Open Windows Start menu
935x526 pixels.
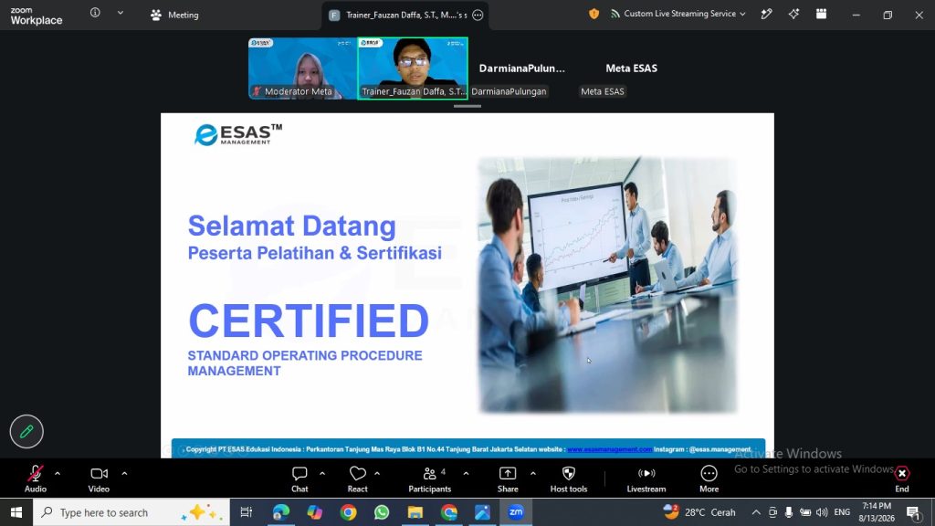tap(16, 512)
